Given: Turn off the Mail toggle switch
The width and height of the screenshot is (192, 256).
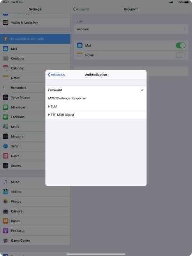Looking at the screenshot, I should [181, 46].
